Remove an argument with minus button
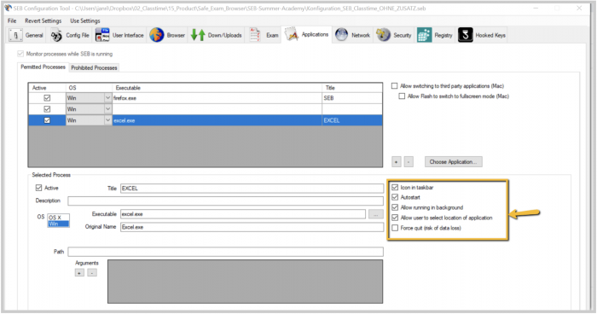 92,273
